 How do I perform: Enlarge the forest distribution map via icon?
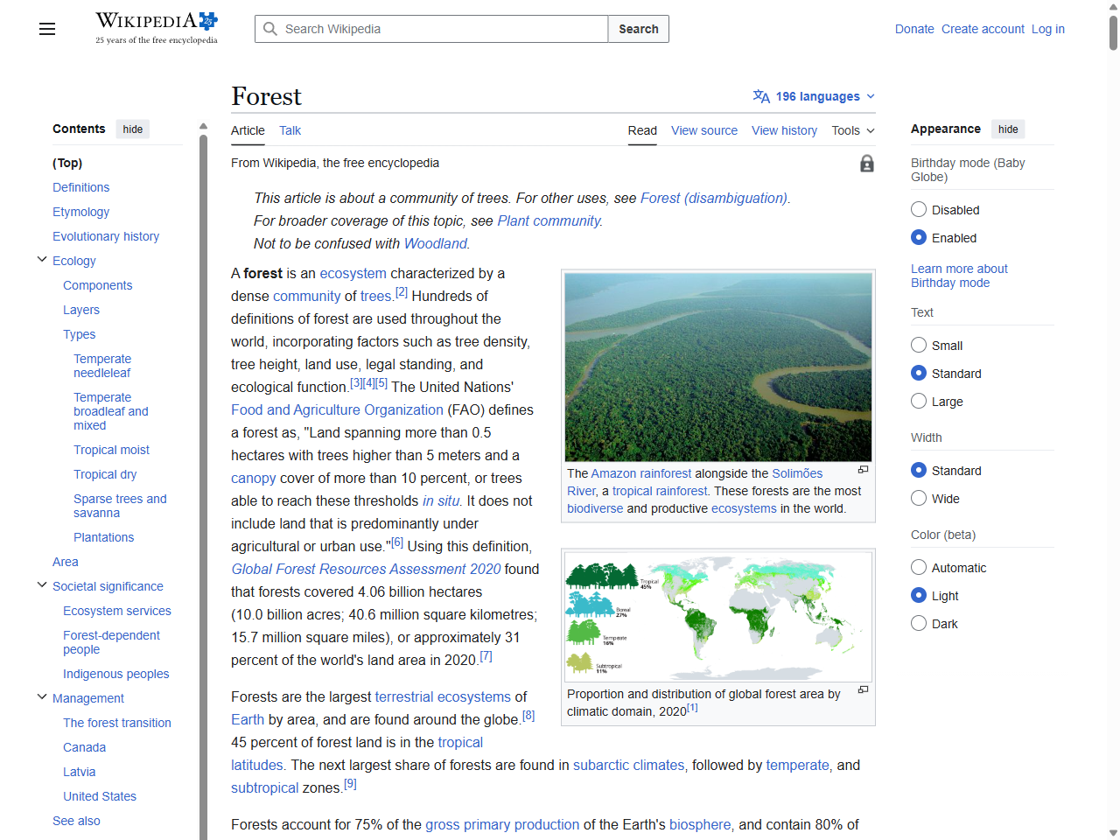tap(863, 689)
